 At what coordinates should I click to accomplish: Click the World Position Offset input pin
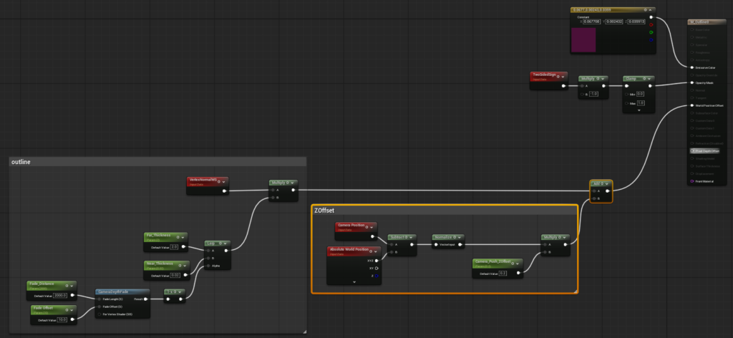tap(691, 106)
